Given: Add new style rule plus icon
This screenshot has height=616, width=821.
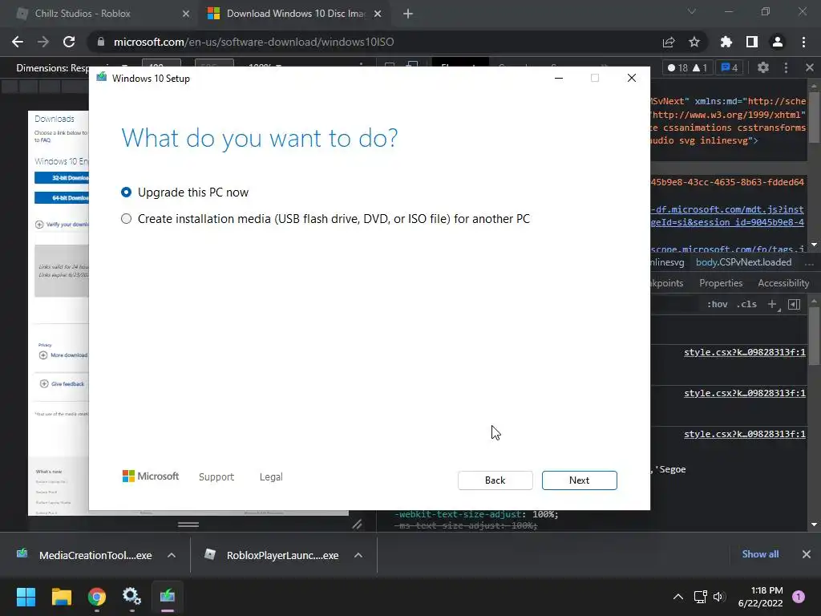Looking at the screenshot, I should pyautogui.click(x=772, y=304).
